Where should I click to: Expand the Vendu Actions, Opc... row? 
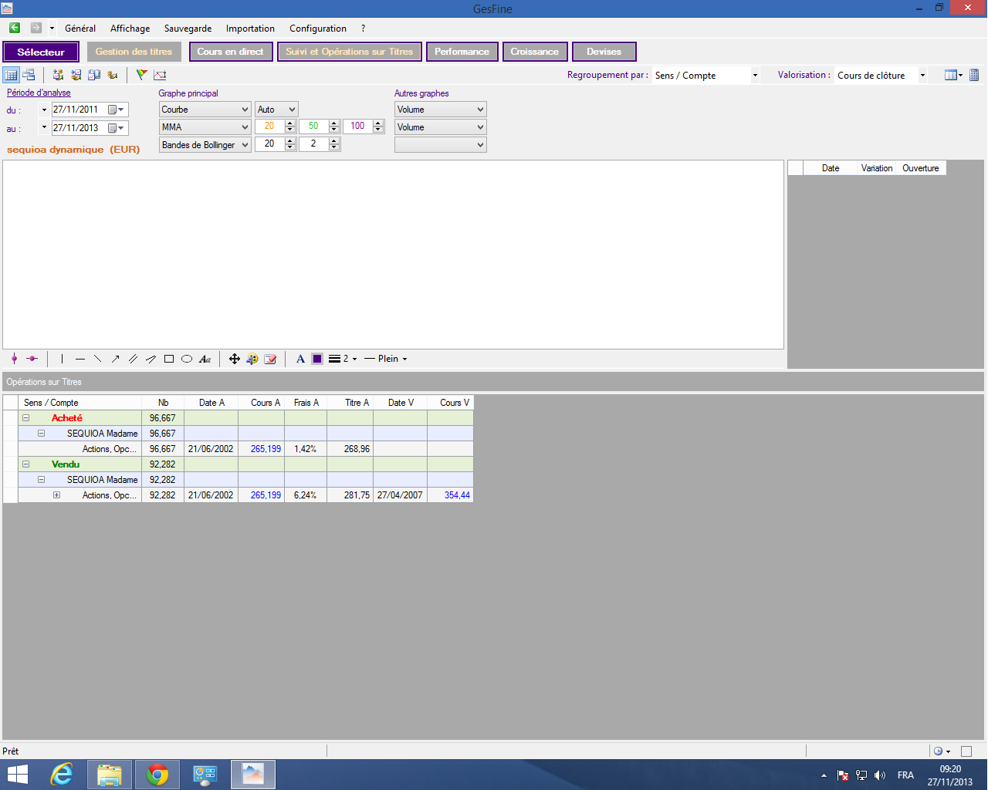[x=56, y=495]
